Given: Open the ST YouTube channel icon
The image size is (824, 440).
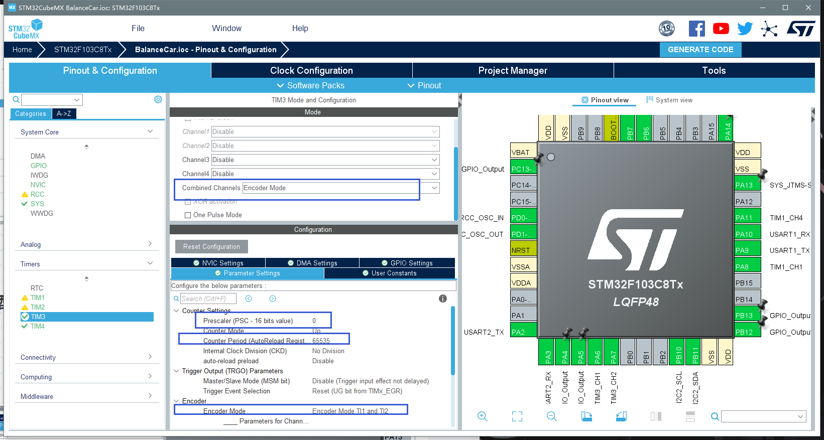Looking at the screenshot, I should coord(721,29).
